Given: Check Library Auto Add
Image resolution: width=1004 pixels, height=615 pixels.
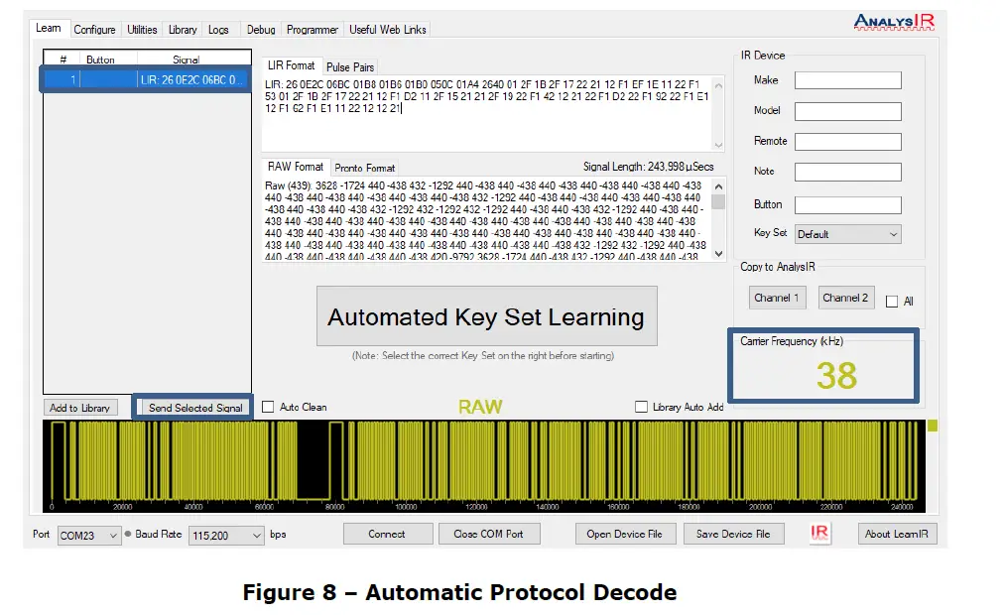Looking at the screenshot, I should 642,406.
